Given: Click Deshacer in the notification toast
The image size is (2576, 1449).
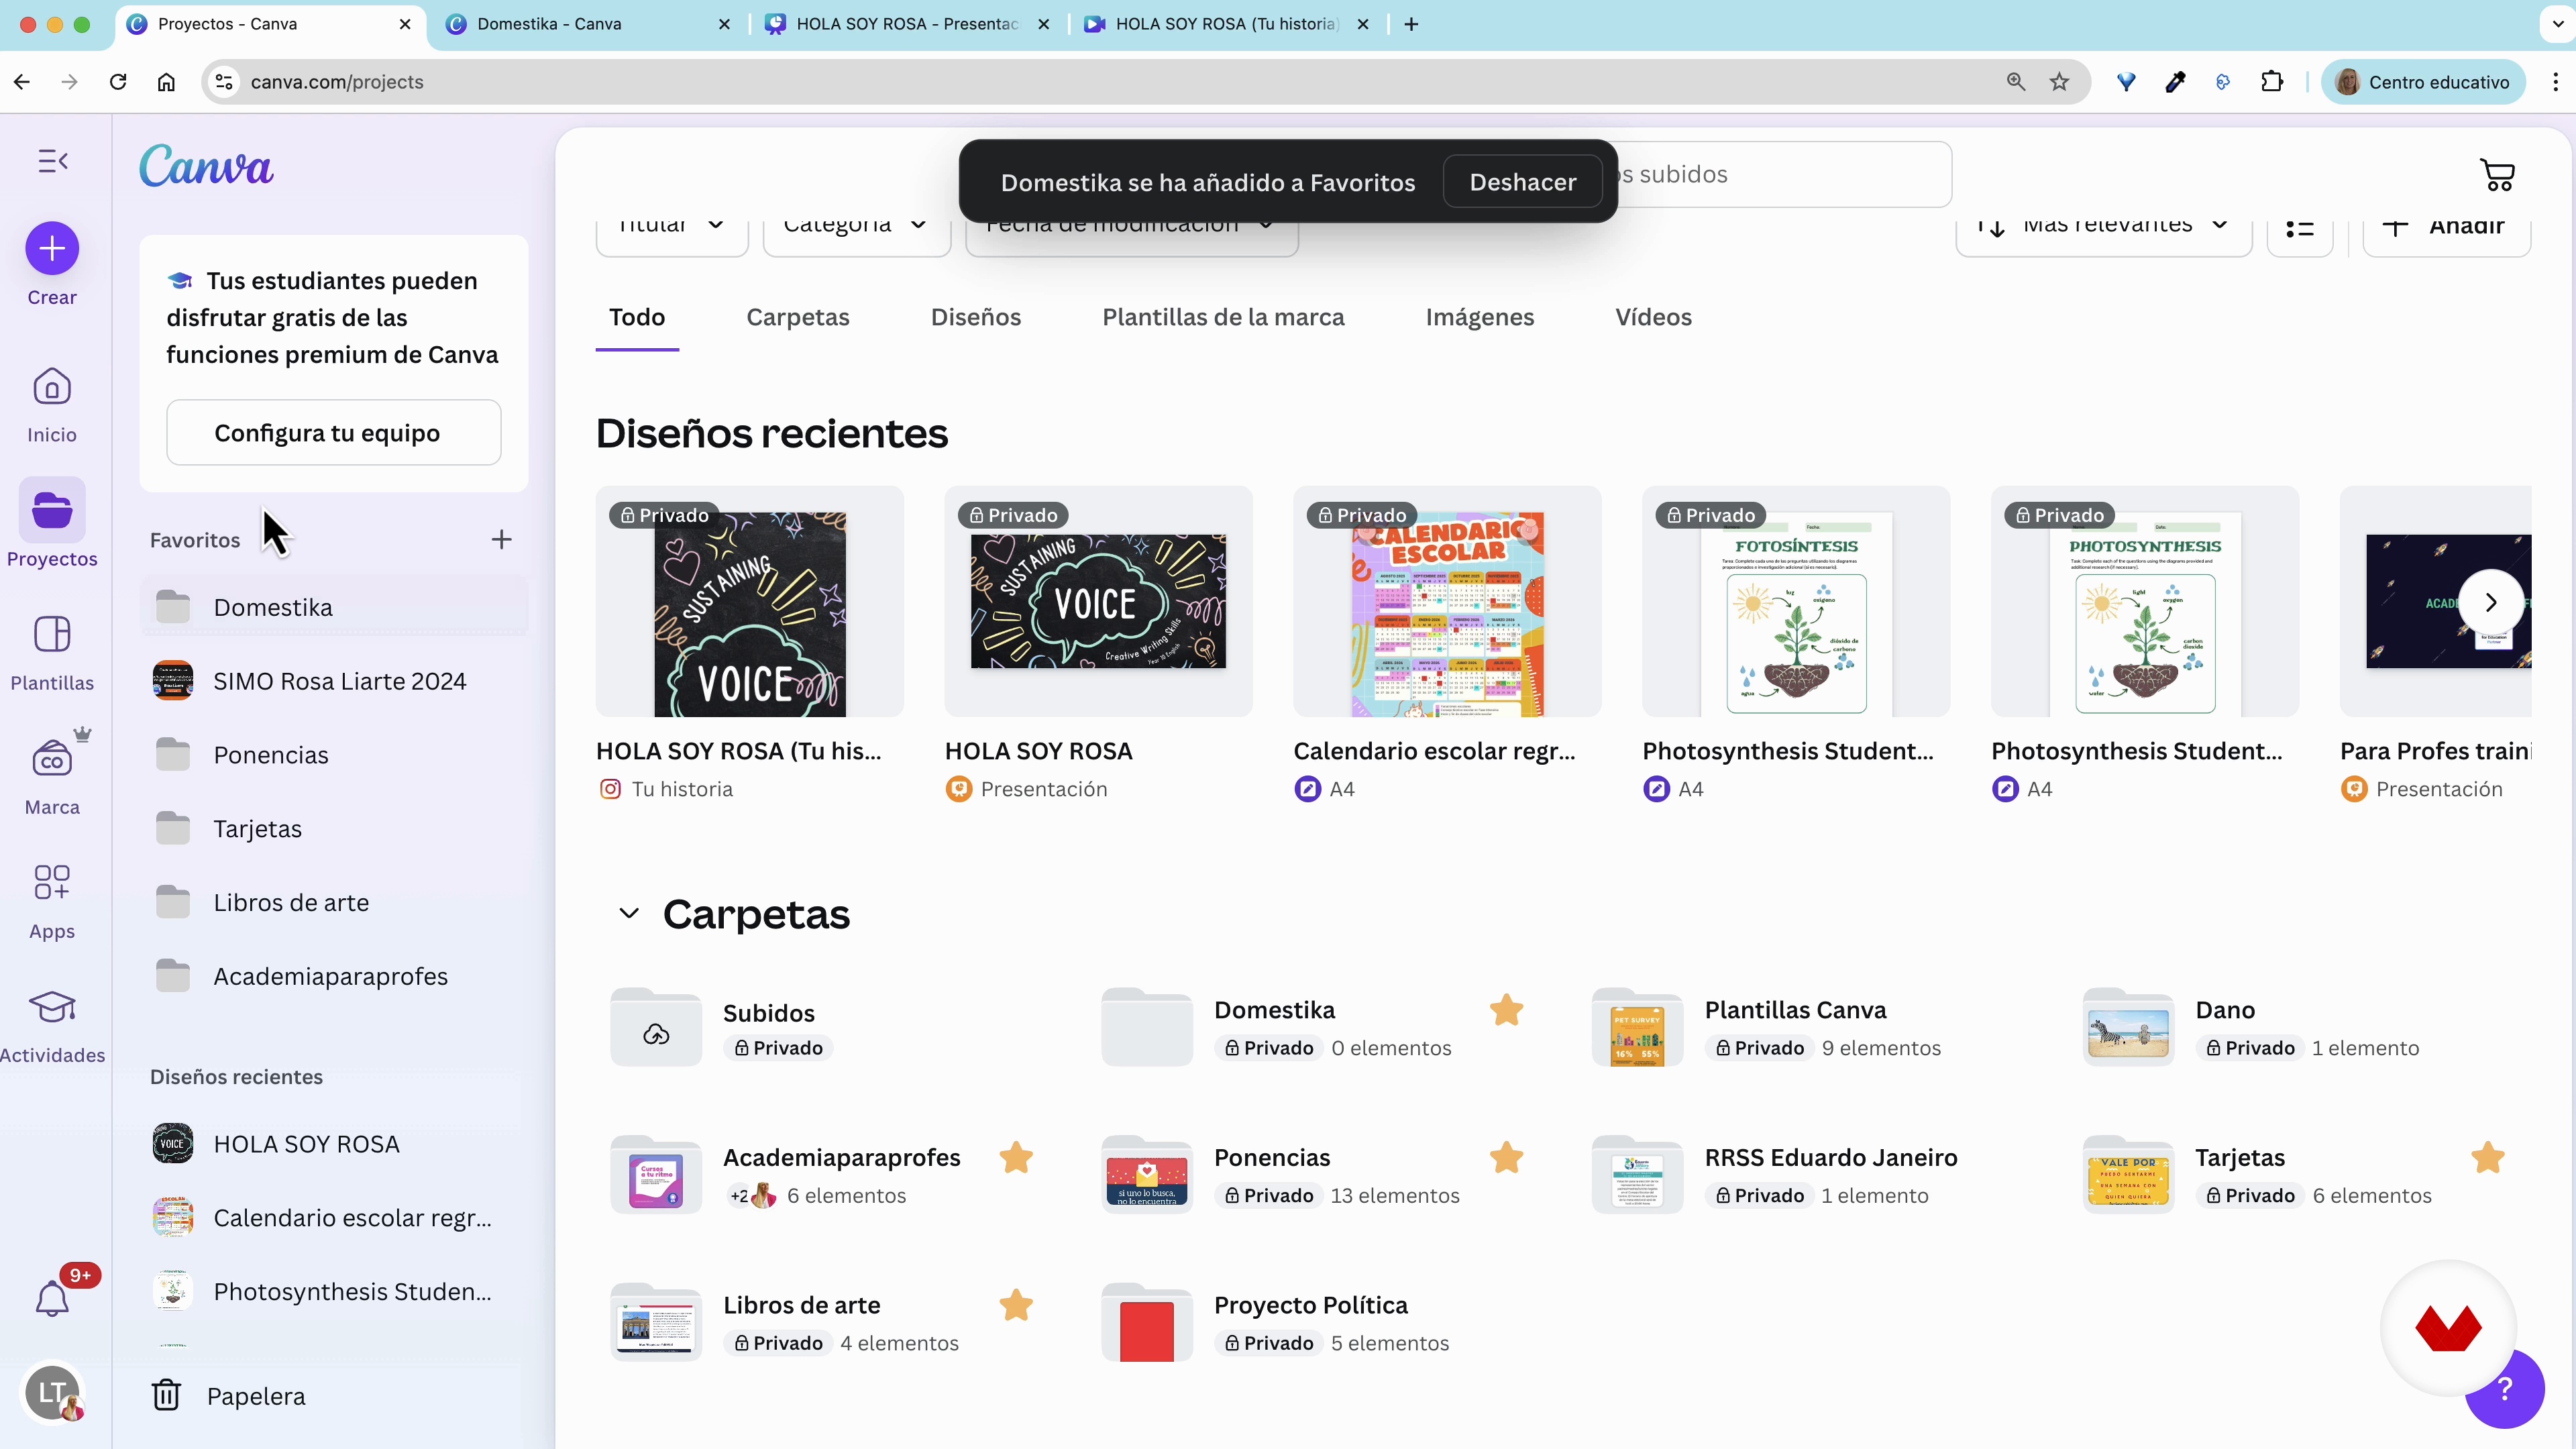Looking at the screenshot, I should 1522,182.
